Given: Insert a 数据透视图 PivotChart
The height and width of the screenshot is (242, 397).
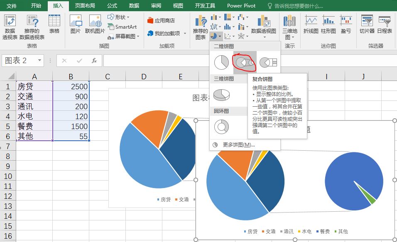Looking at the screenshot, I should point(264,27).
